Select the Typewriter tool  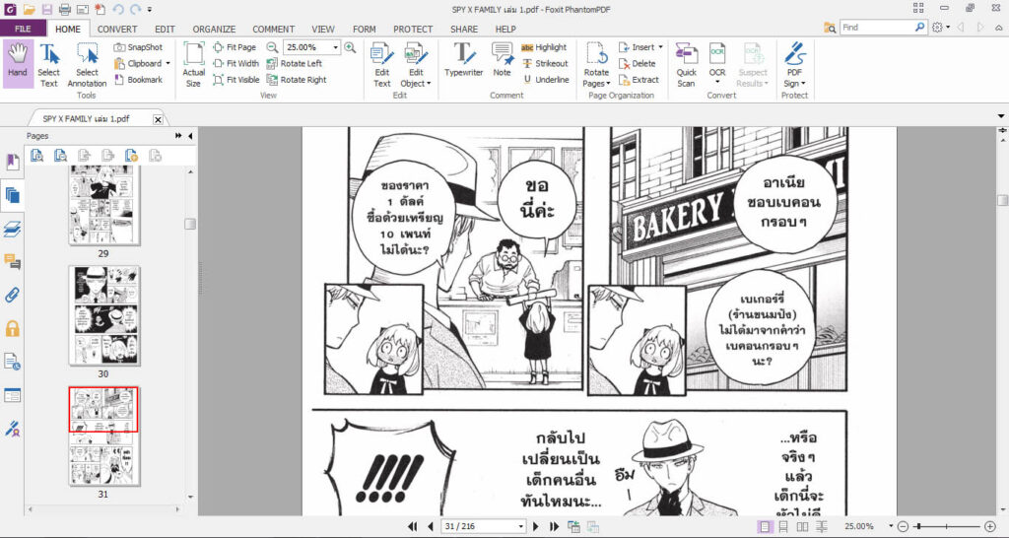point(463,60)
